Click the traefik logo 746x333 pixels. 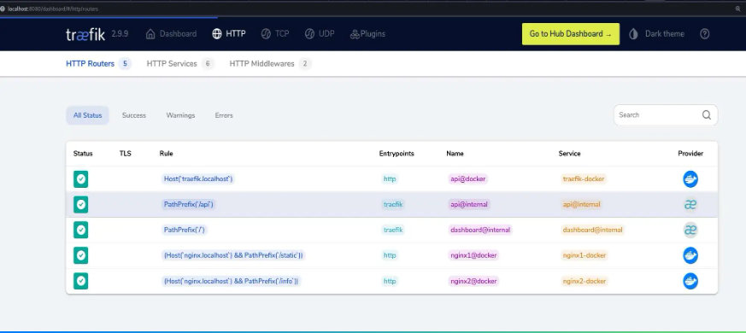pos(85,34)
